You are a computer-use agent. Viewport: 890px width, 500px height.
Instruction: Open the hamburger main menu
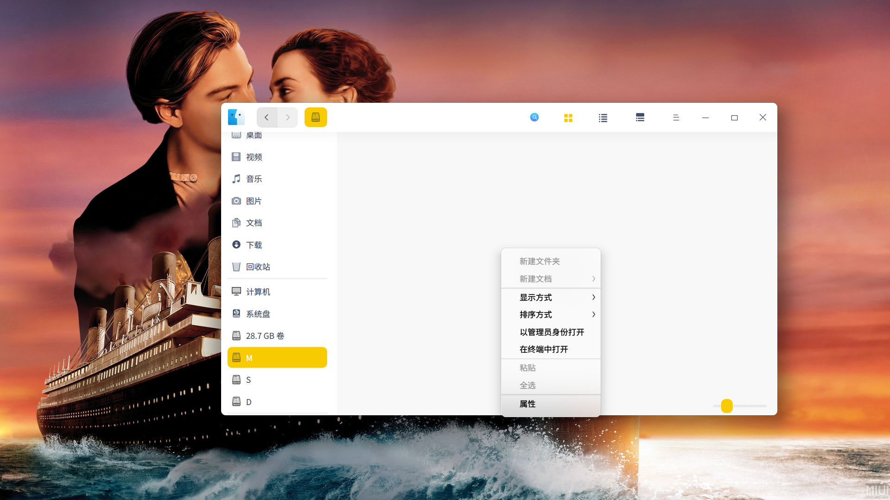click(x=676, y=118)
